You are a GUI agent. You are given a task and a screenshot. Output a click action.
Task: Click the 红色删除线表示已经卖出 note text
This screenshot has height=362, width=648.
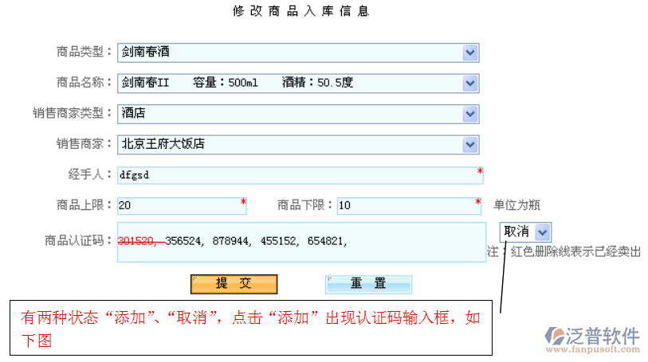(x=575, y=251)
